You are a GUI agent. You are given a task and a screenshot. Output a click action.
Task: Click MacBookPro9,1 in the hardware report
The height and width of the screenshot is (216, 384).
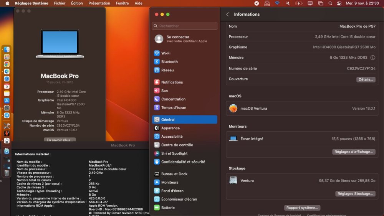coord(100,165)
